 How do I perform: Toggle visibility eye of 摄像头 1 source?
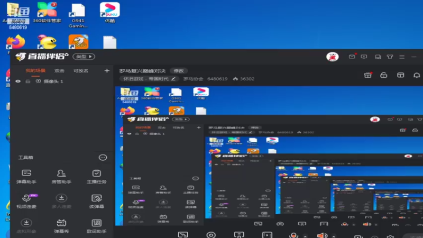[18, 81]
